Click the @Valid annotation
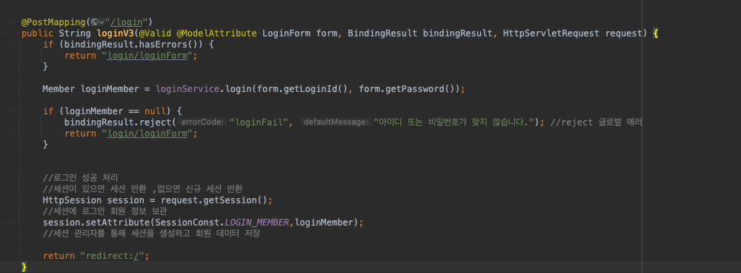Screen dimensions: 741x273 156,33
